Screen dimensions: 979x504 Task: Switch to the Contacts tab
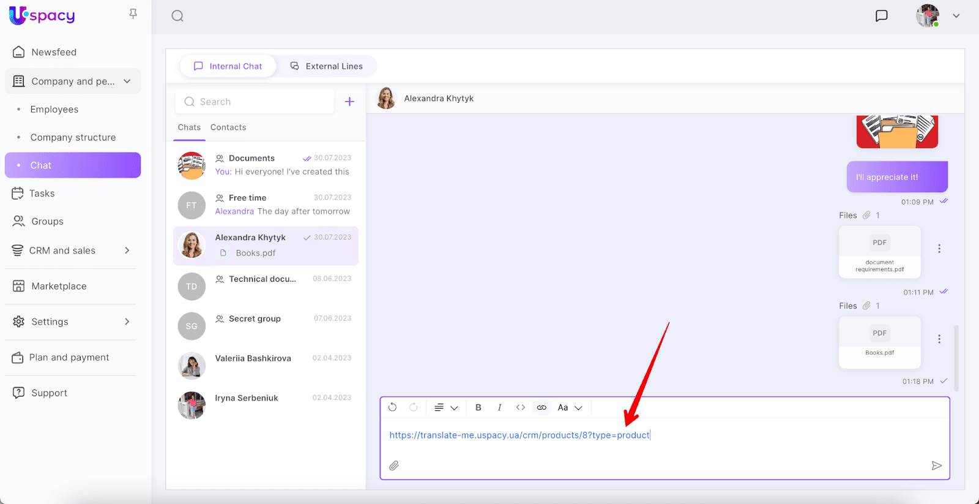tap(228, 127)
